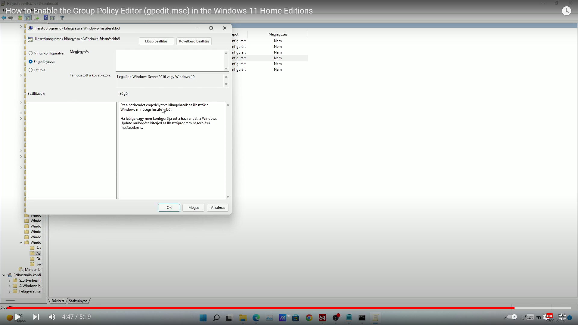
Task: Exit fullscreen using the player corner icon
Action: tap(562, 317)
